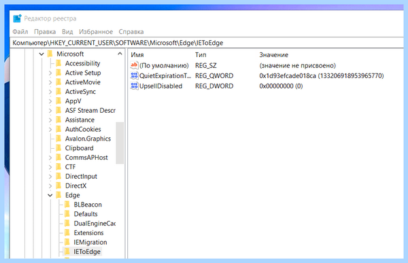The width and height of the screenshot is (408, 263).
Task: Click the Defaults folder icon
Action: [x=67, y=214]
